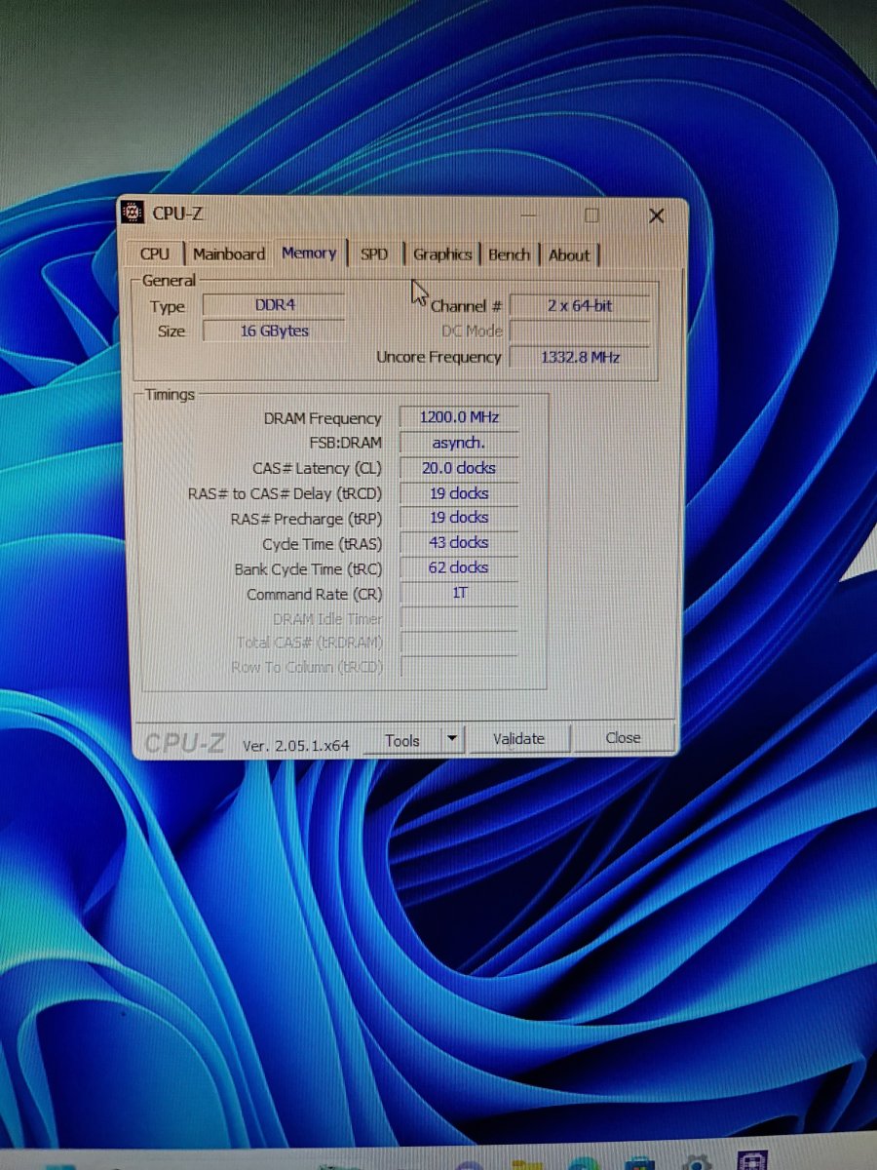The width and height of the screenshot is (877, 1170).
Task: Click the Row To Column field
Action: 459,667
